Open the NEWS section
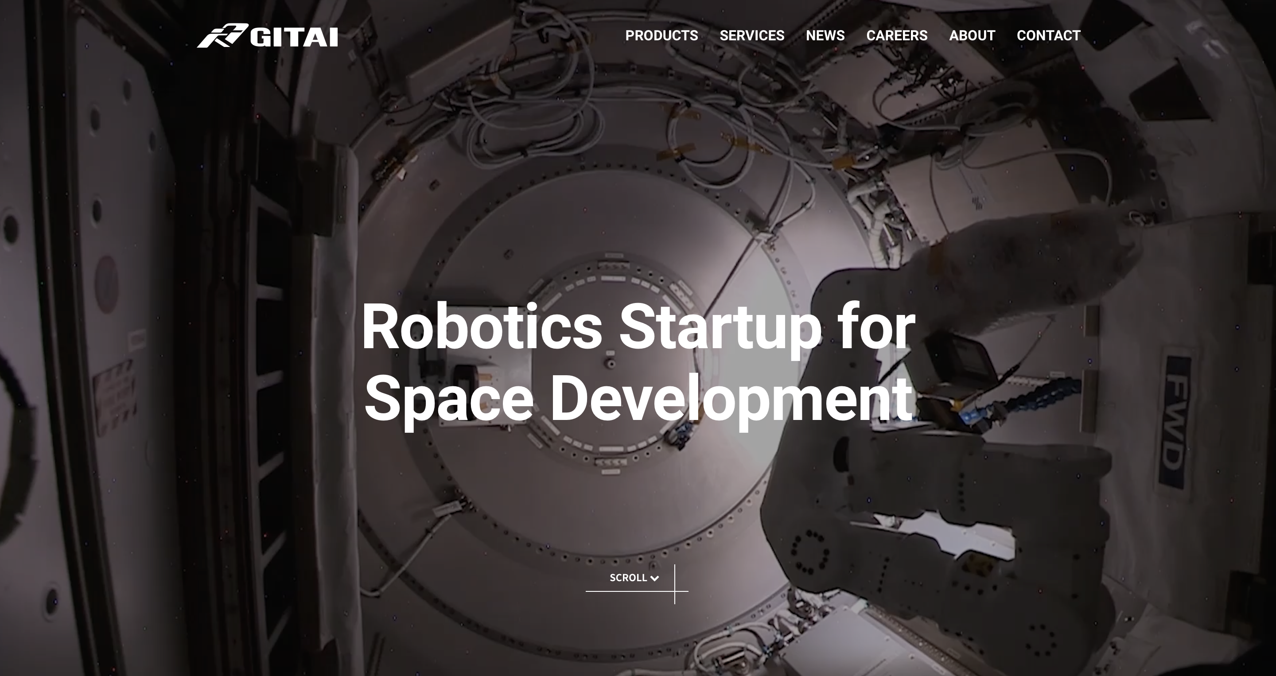 point(825,35)
